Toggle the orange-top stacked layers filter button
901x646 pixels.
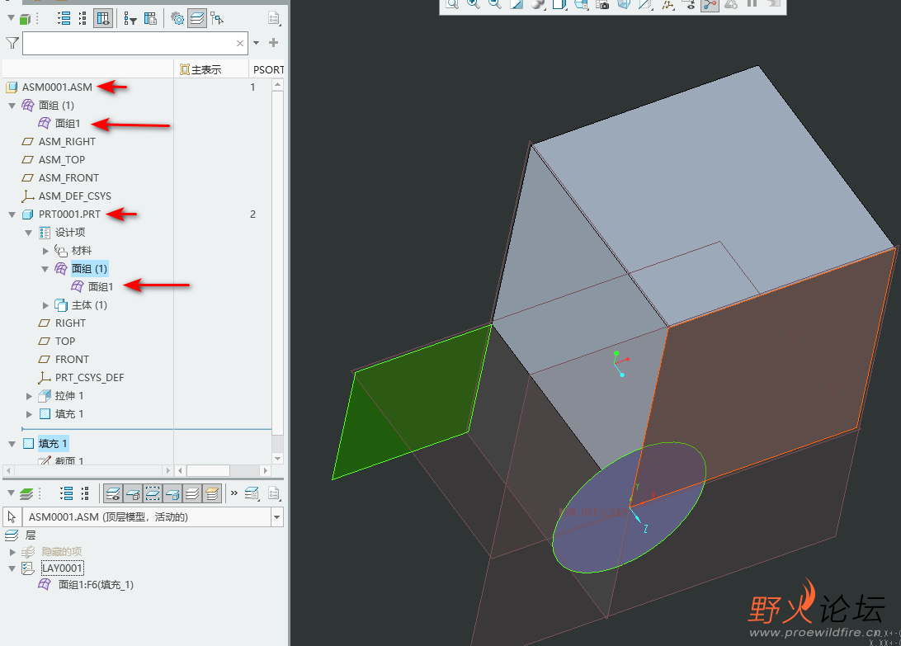(211, 493)
